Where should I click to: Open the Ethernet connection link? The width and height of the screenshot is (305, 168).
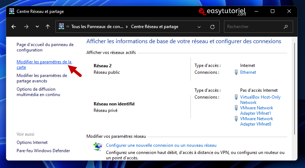coord(248,72)
